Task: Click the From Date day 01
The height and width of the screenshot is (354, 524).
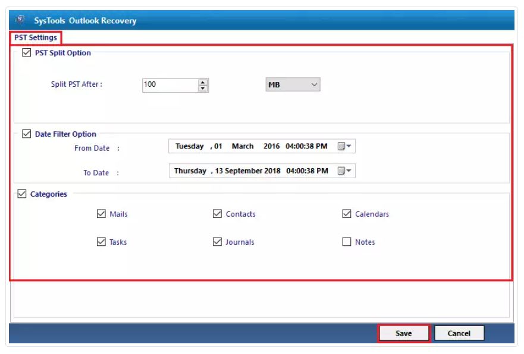Action: pyautogui.click(x=218, y=146)
